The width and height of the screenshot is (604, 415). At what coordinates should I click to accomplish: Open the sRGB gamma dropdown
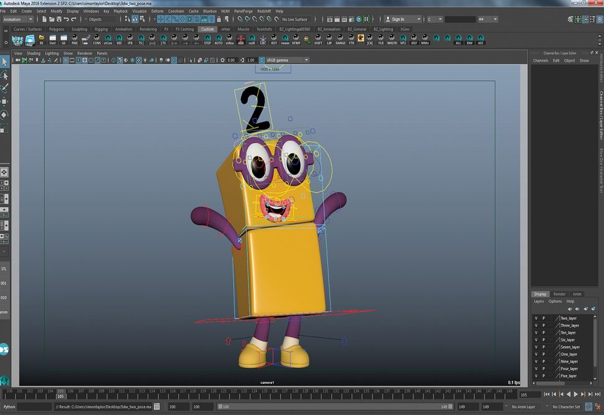tap(283, 60)
